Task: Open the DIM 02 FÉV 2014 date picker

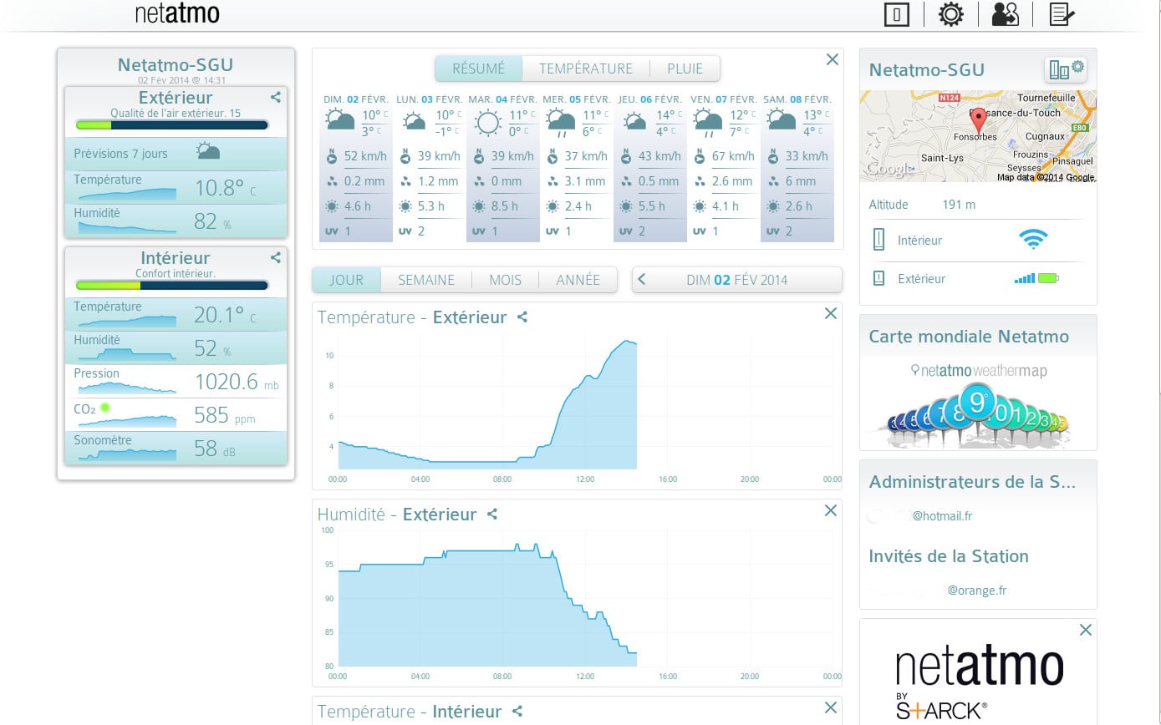Action: [x=737, y=280]
